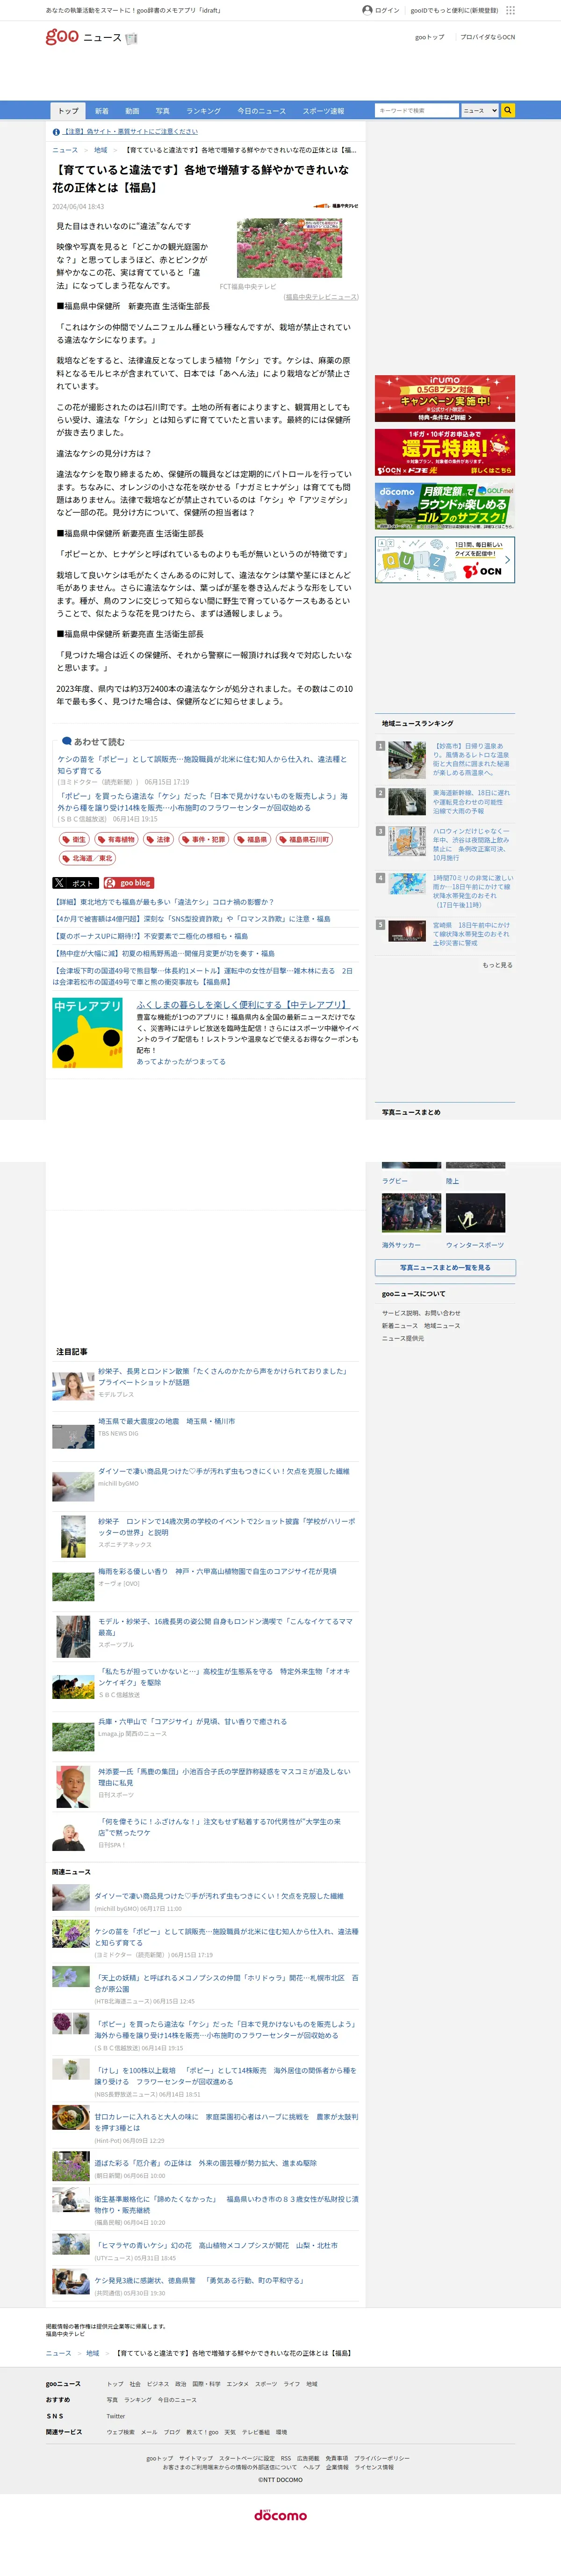This screenshot has height=2576, width=561.
Task: Select the 衛生 tag
Action: (74, 839)
